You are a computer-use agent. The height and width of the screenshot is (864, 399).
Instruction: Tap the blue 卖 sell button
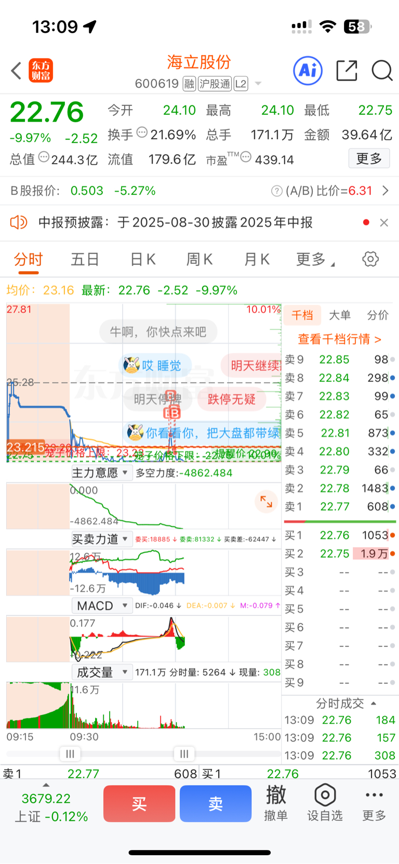(216, 804)
